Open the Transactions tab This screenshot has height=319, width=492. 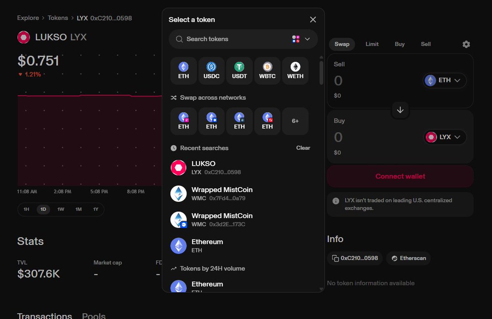[45, 316]
